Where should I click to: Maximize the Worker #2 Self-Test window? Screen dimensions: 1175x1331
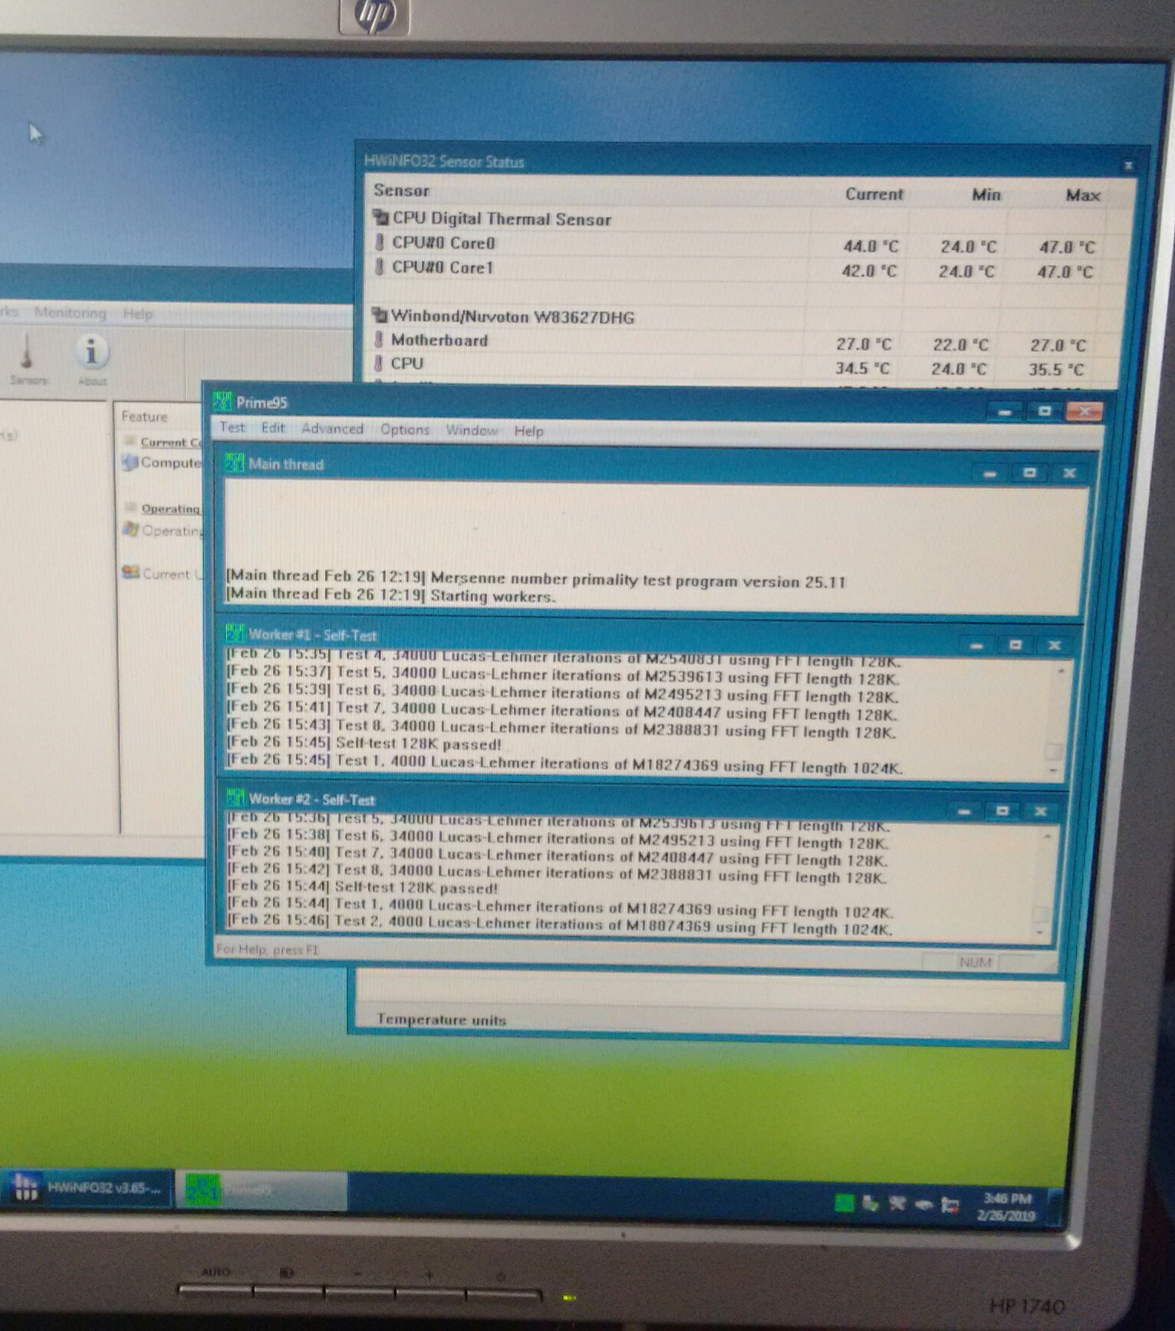coord(1002,810)
